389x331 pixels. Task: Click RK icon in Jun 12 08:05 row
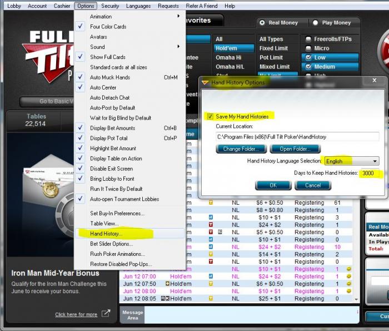(x=165, y=298)
